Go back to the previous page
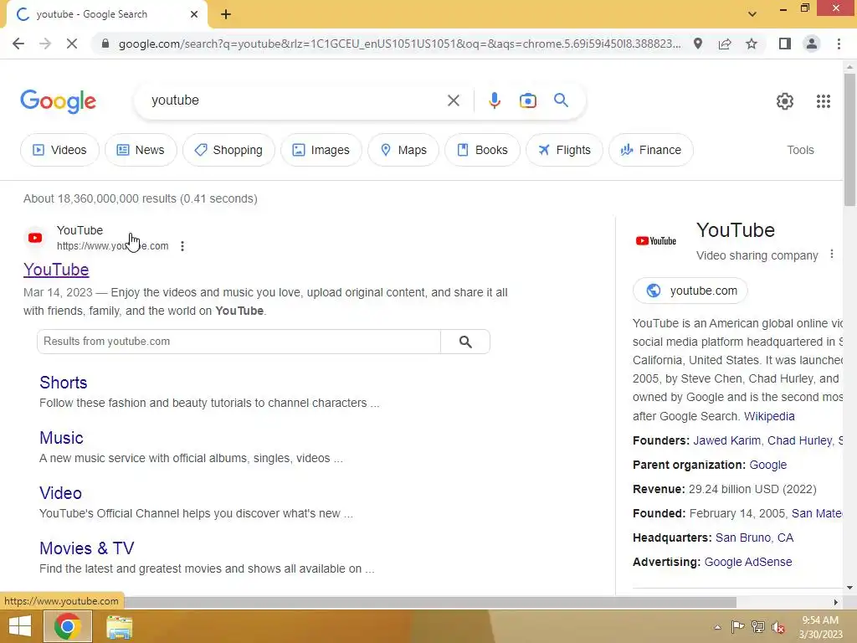Viewport: 857px width, 643px height. pos(18,44)
